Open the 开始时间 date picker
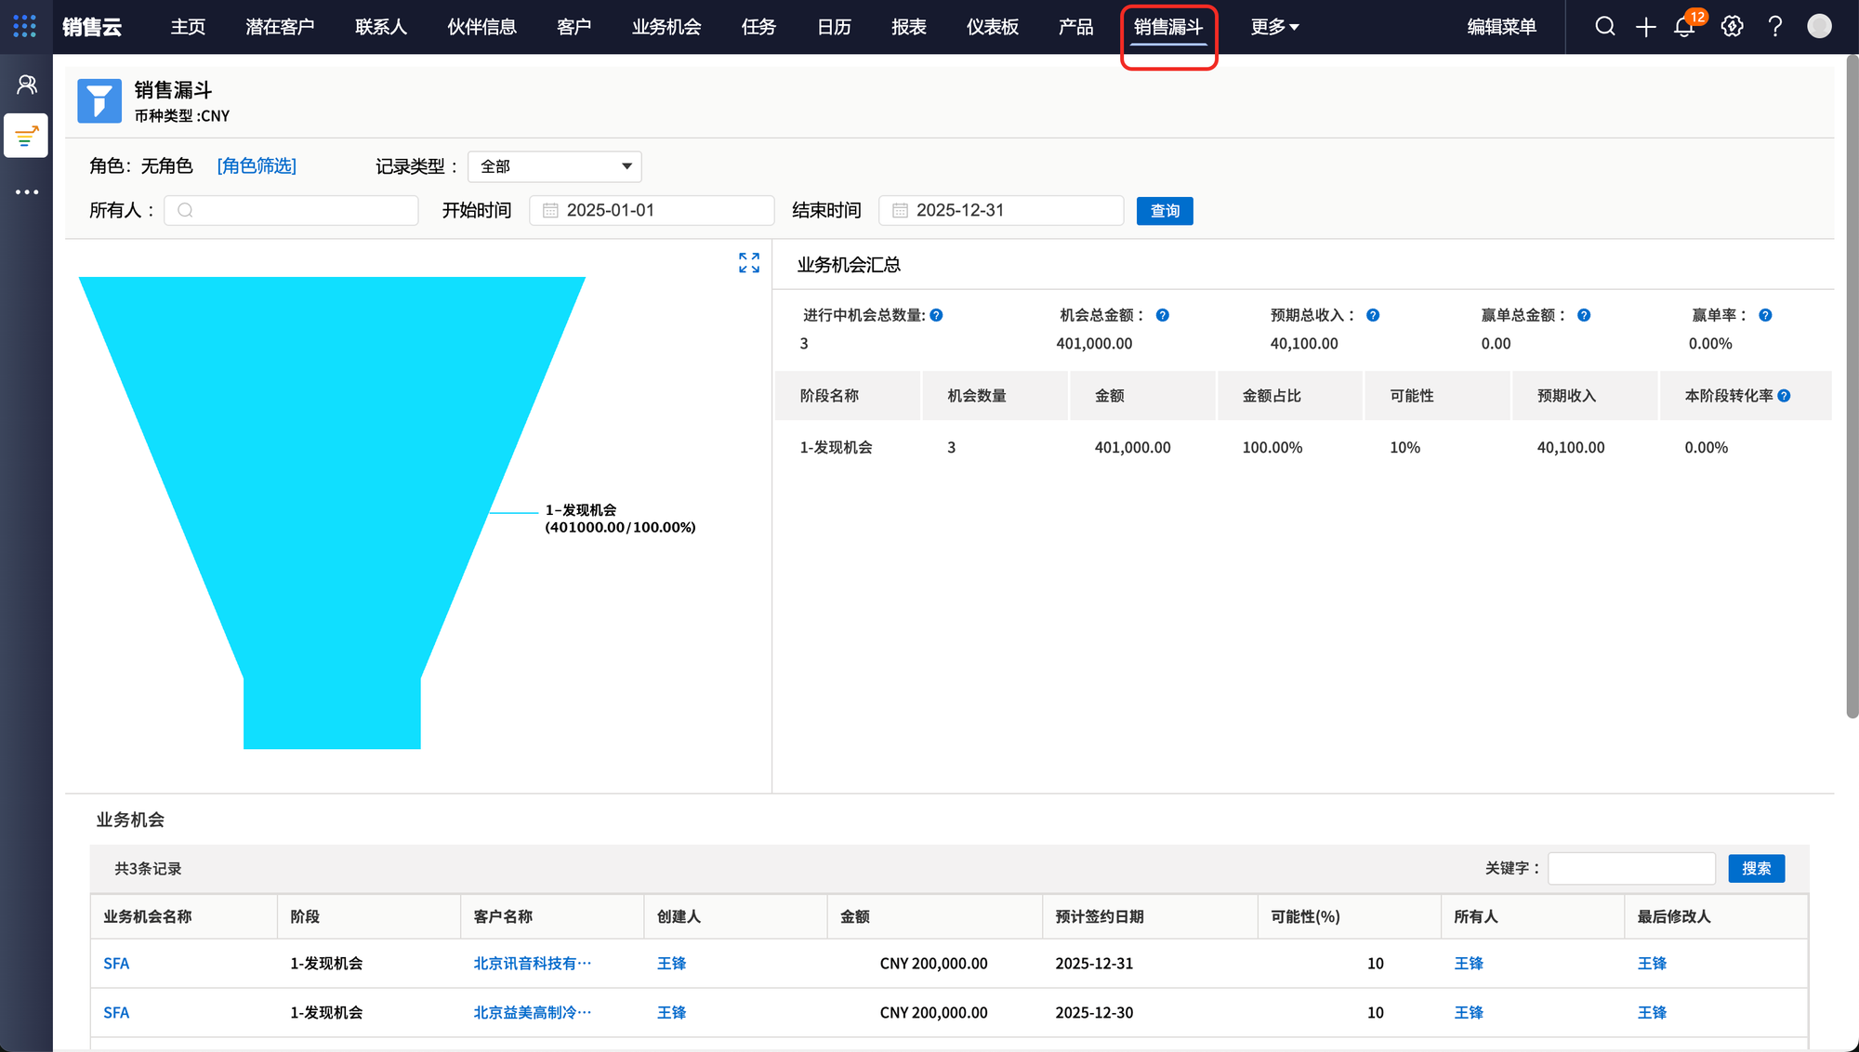 pos(652,210)
